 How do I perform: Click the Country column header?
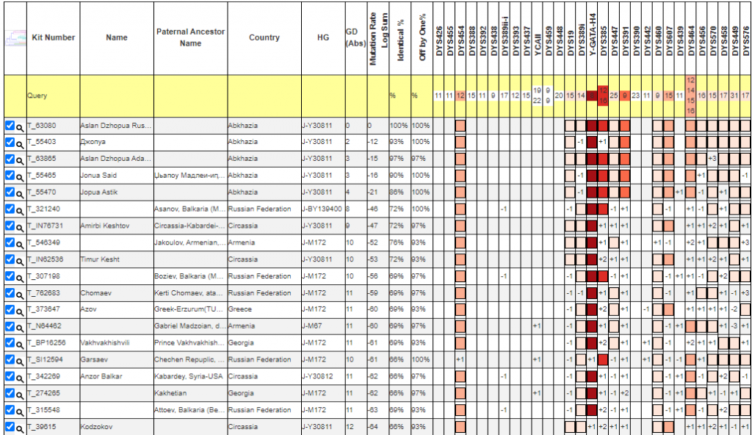pyautogui.click(x=264, y=37)
